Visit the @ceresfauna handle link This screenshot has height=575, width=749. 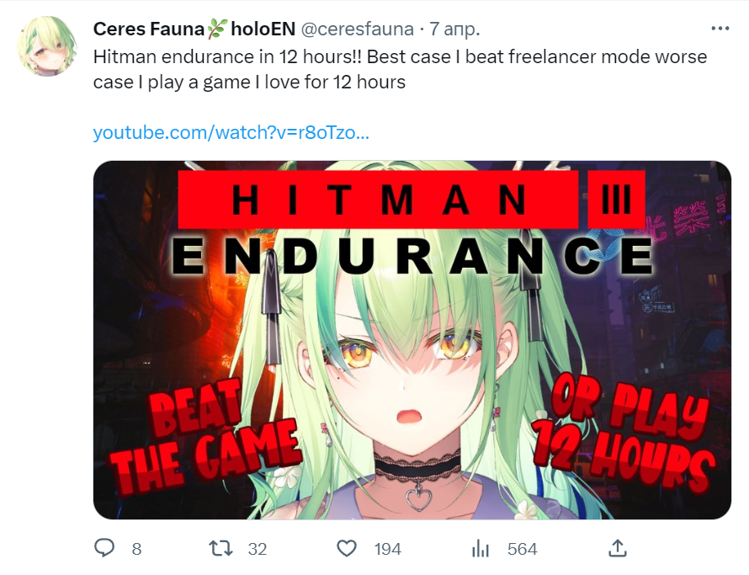coord(358,29)
